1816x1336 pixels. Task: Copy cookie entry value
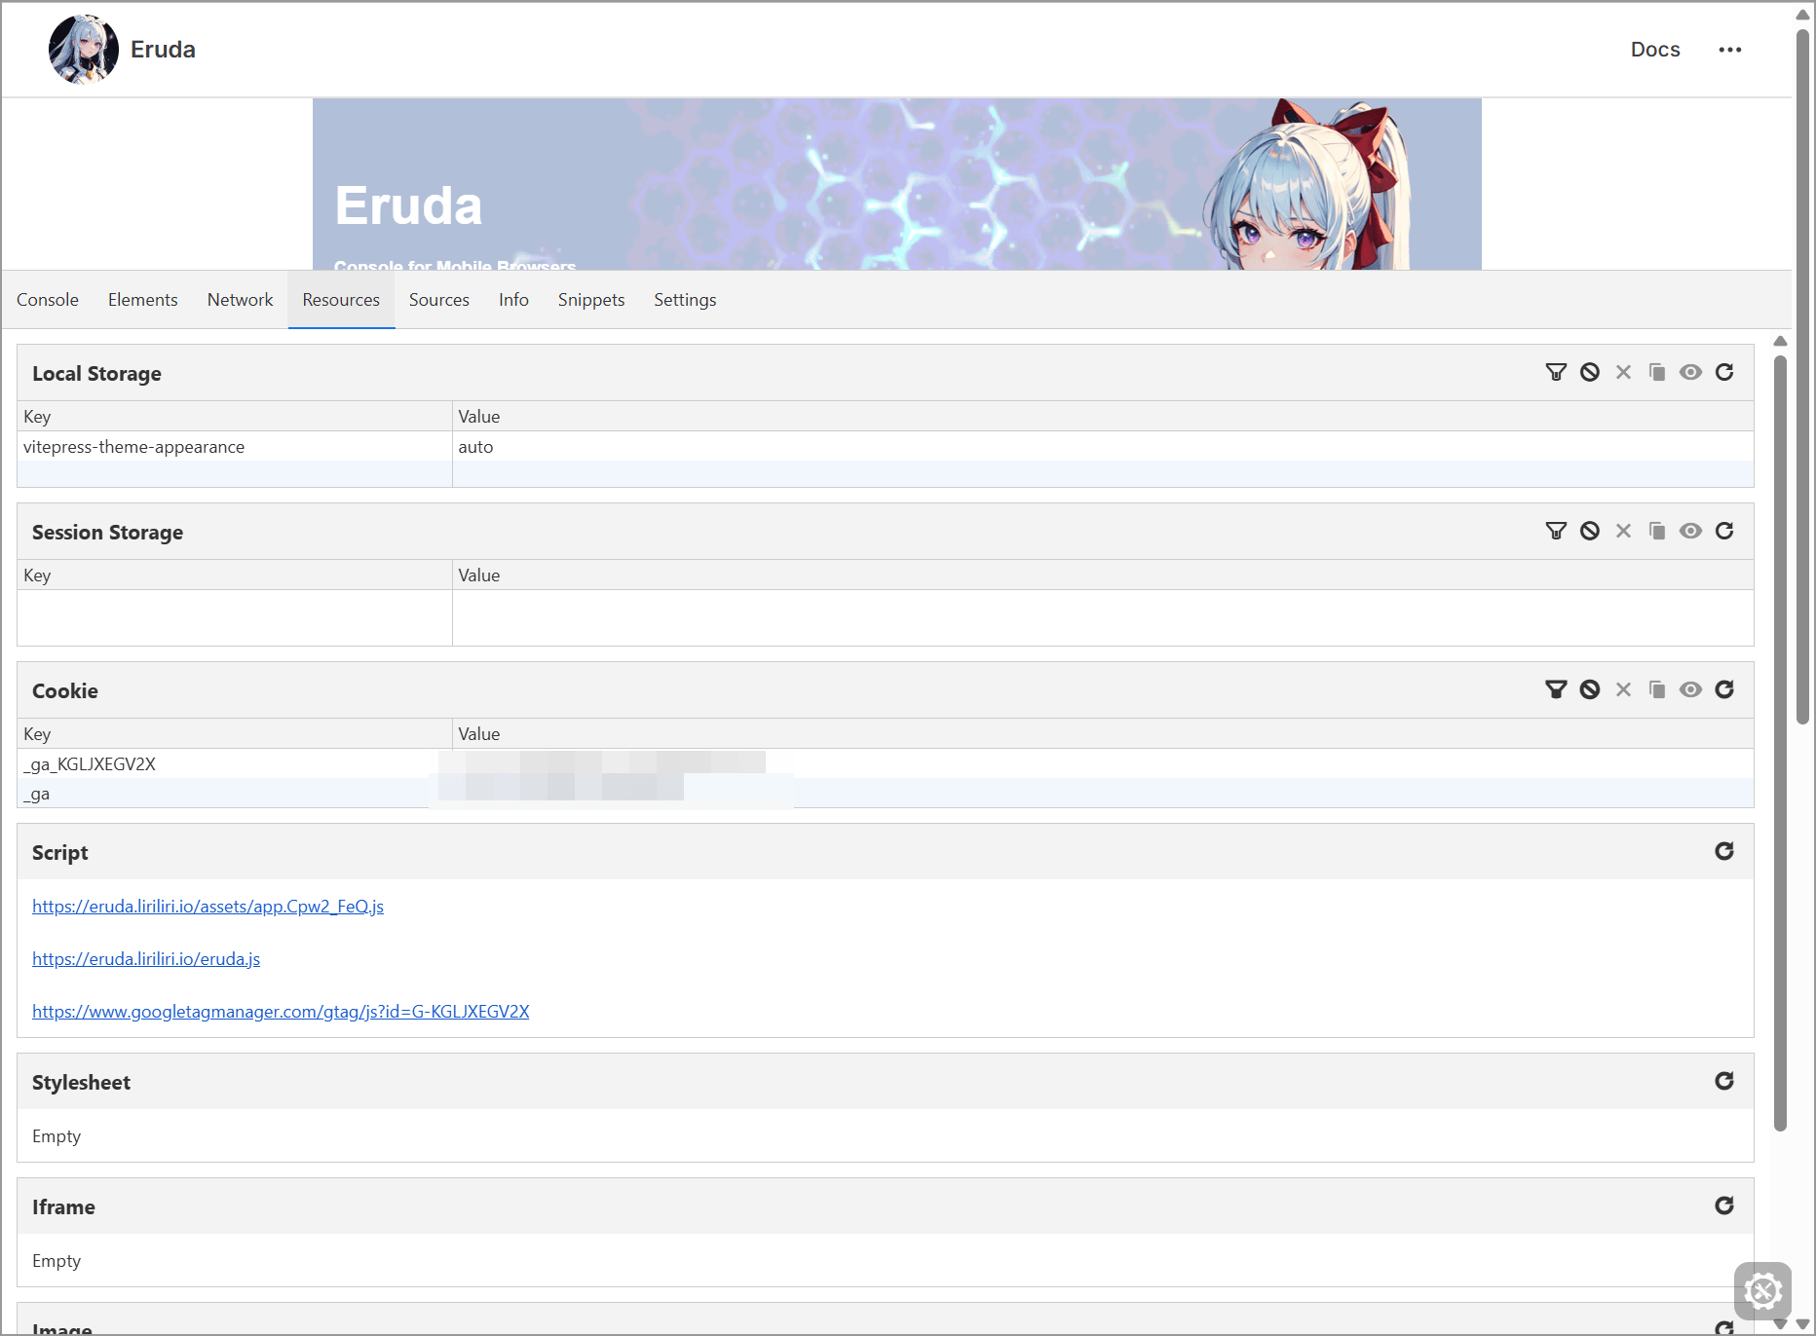(1657, 689)
